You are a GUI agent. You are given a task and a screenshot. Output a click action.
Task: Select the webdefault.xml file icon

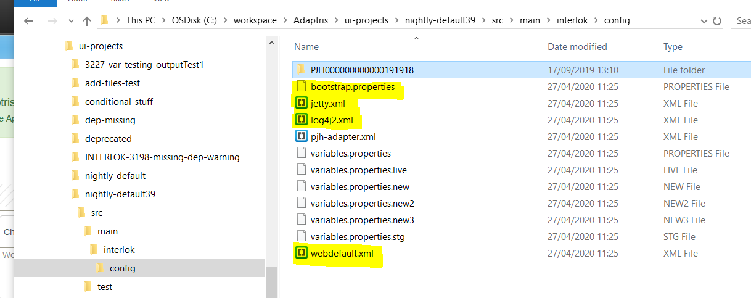[302, 253]
